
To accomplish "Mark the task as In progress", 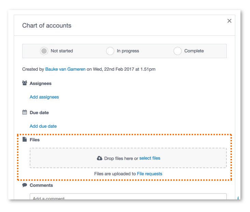I will 110,51.
